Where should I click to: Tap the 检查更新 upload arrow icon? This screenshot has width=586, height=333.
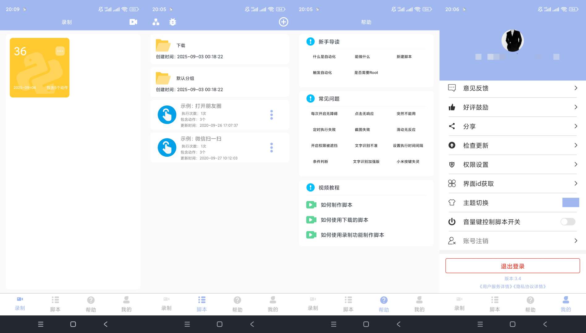coord(452,145)
